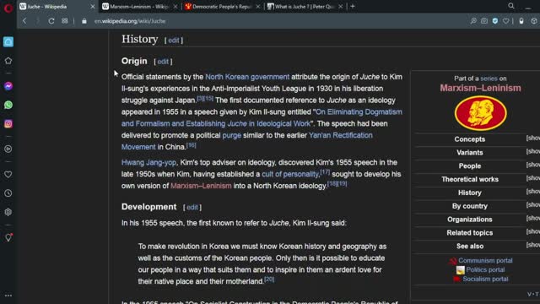Image resolution: width=540 pixels, height=304 pixels.
Task: Open sidebar three-dots setup menu
Action: [x=8, y=296]
